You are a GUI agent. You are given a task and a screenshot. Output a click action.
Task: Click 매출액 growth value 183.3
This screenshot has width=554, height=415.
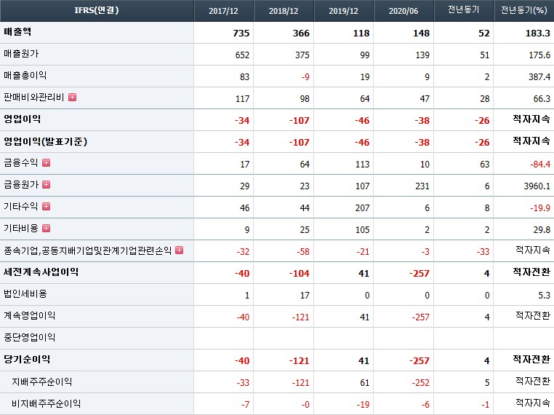538,33
